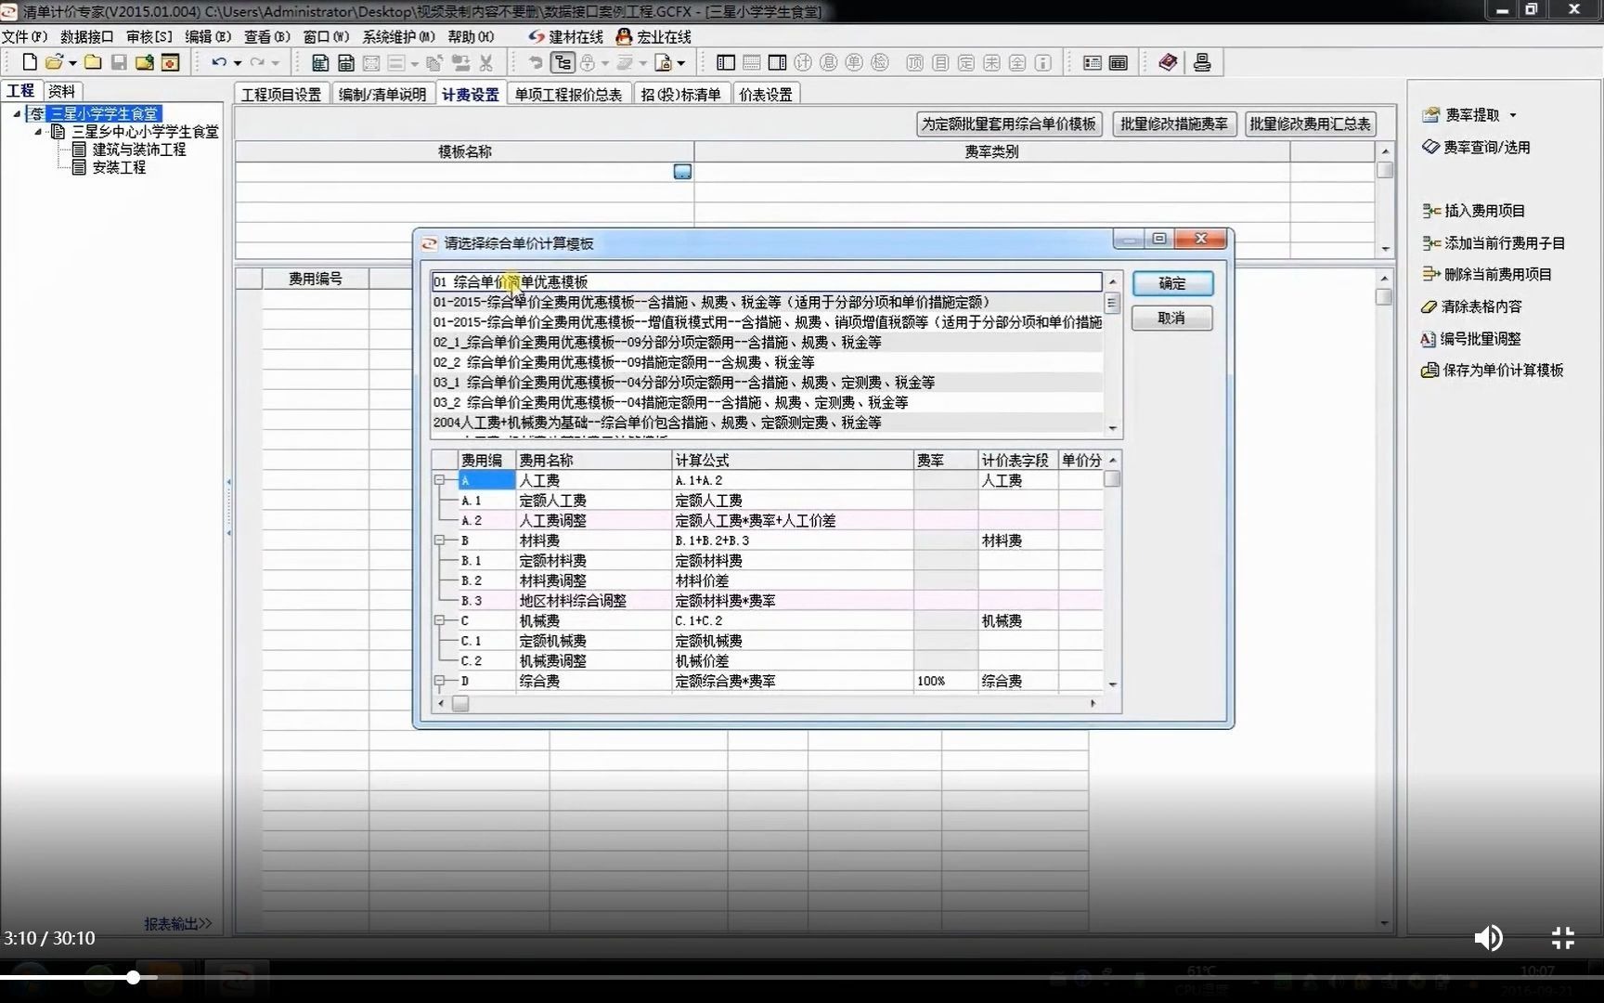Click 编号批量调整 option
Viewport: 1604px width, 1003px height.
(1471, 339)
